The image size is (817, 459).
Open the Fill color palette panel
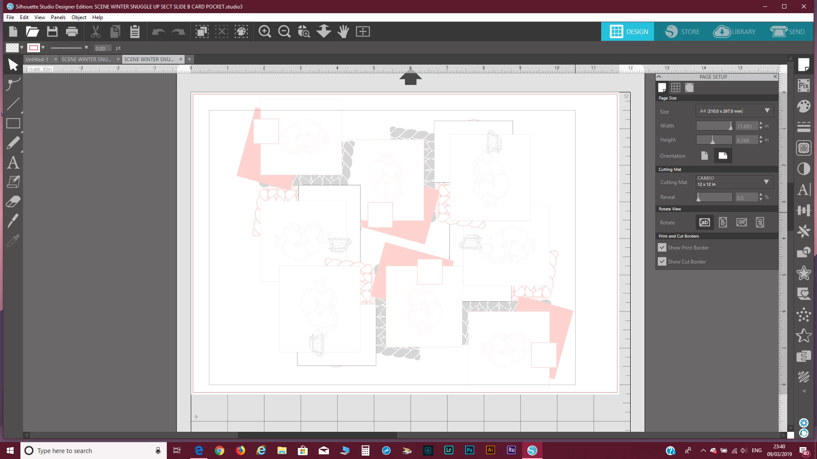click(x=803, y=107)
